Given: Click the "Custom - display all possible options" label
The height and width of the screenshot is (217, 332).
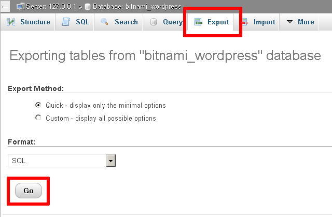Looking at the screenshot, I should 101,118.
